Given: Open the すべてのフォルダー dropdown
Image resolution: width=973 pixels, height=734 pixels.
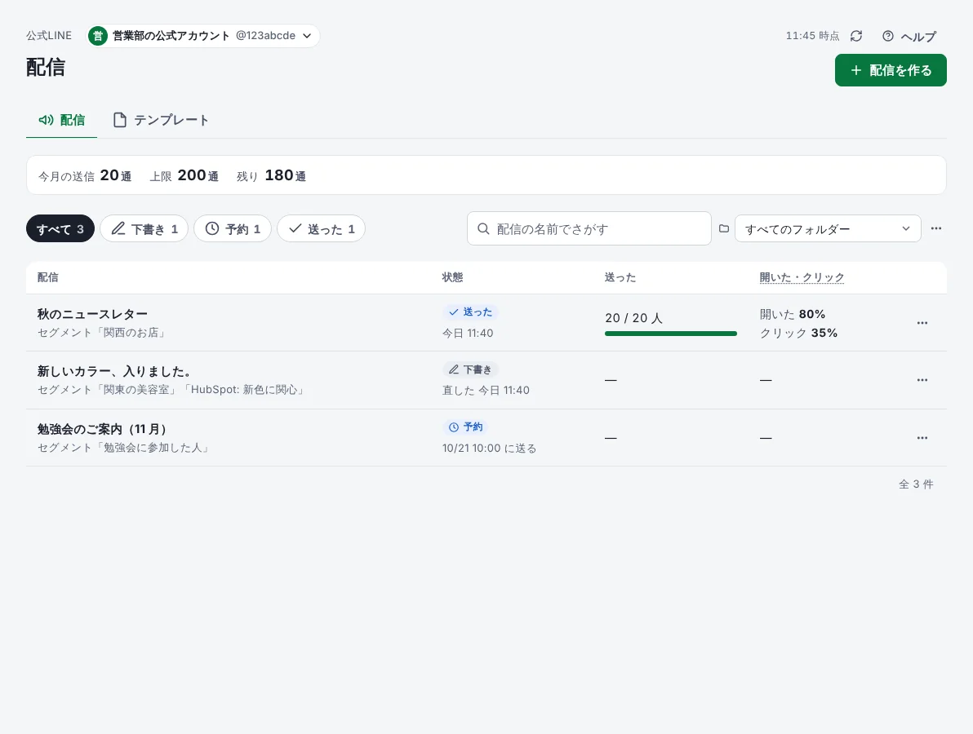Looking at the screenshot, I should (x=828, y=228).
